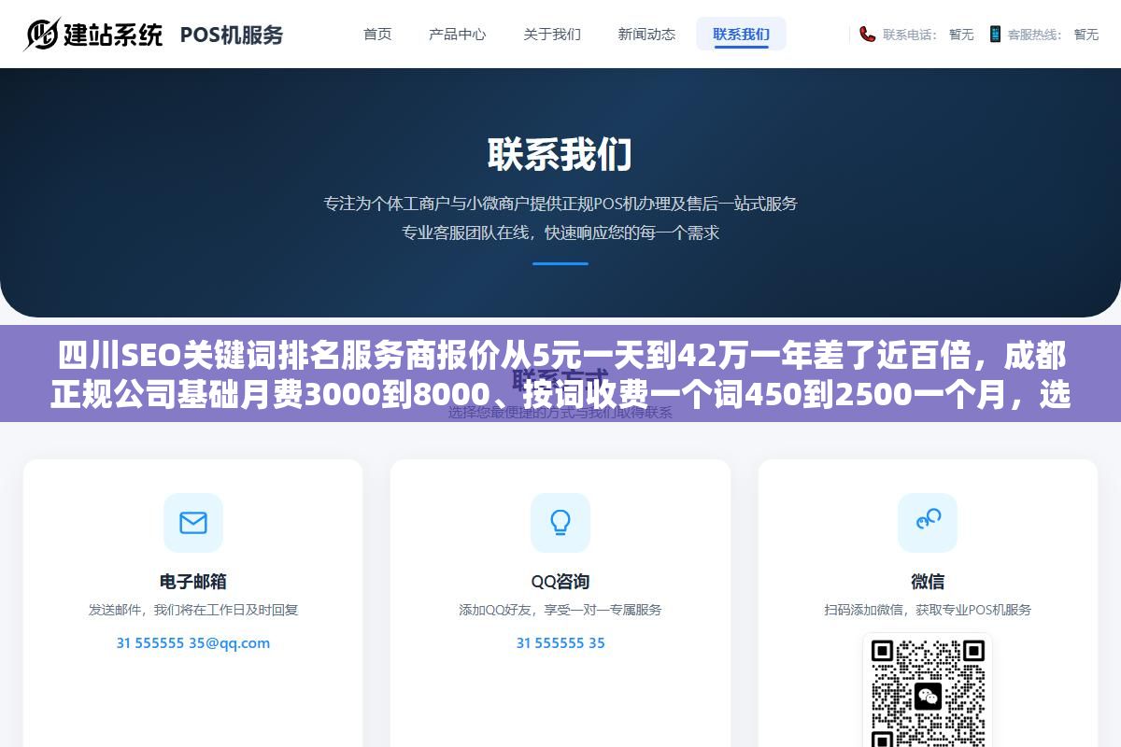
Task: Click the 联系我们 hero title
Action: tap(560, 154)
